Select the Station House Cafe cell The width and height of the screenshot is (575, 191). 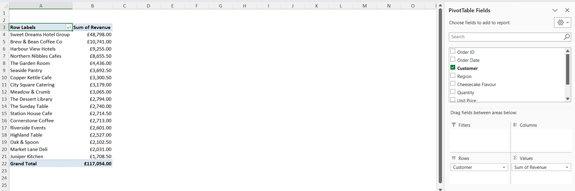click(41, 113)
